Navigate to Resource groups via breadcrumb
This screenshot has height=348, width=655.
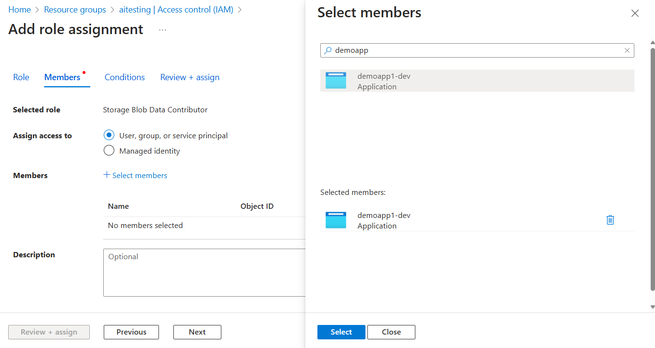(75, 9)
